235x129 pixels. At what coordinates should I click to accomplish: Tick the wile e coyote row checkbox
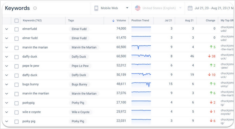click(17, 112)
